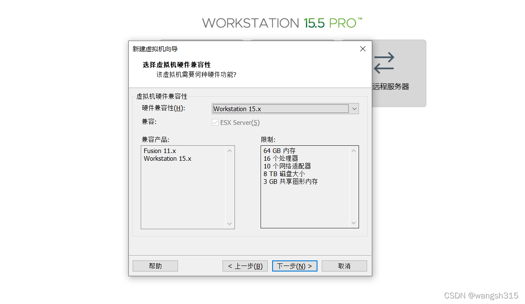Select the 16 个处理器 limit entry
The image size is (525, 304).
pyautogui.click(x=281, y=159)
